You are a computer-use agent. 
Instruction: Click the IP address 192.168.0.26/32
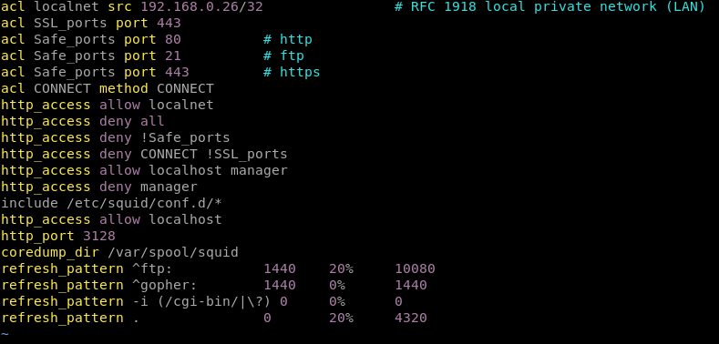point(202,7)
